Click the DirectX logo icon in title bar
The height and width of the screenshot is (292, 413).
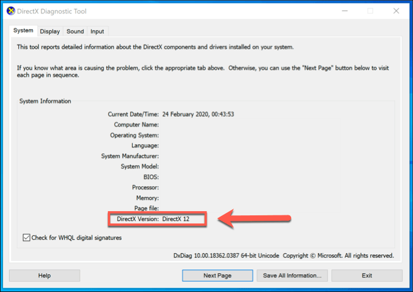tap(11, 12)
